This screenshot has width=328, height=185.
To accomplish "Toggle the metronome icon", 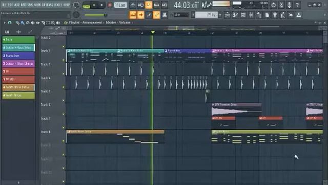I will (133, 5).
